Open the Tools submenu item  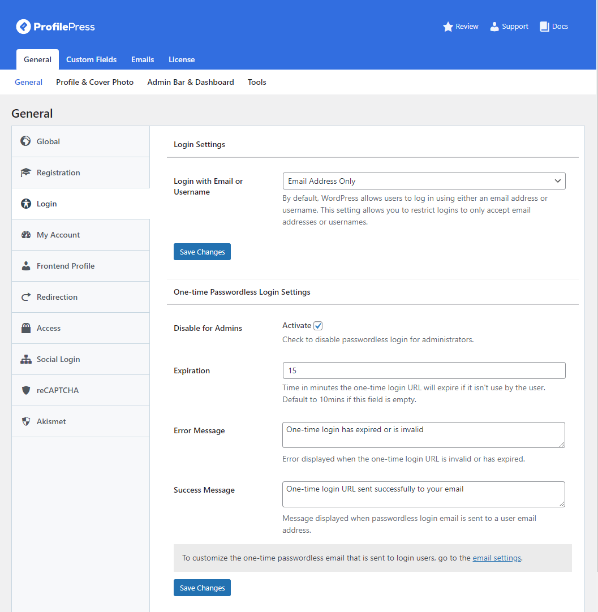coord(257,82)
